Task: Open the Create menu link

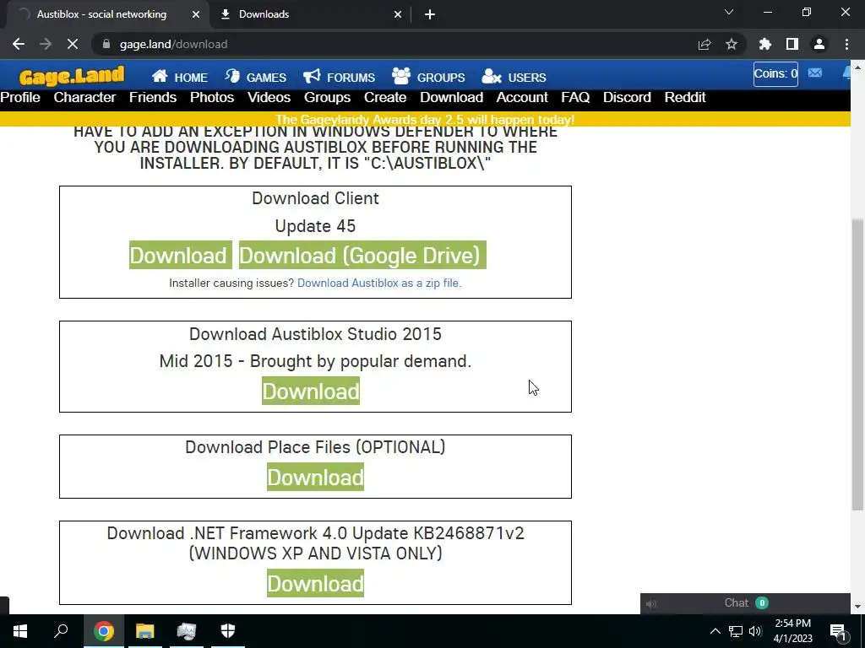Action: click(385, 98)
